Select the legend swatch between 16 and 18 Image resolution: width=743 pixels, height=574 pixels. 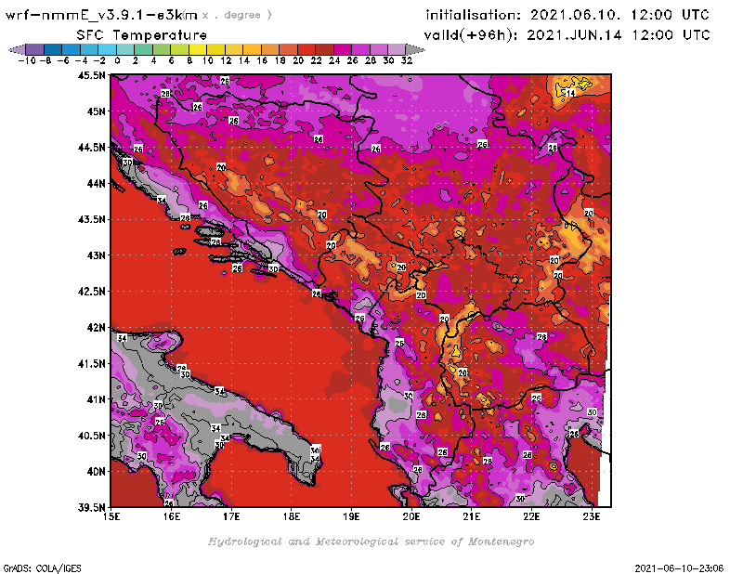pos(269,49)
